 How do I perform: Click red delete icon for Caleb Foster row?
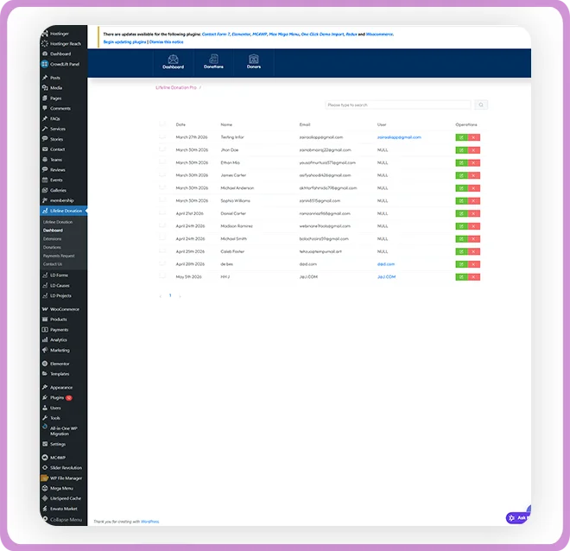(473, 251)
